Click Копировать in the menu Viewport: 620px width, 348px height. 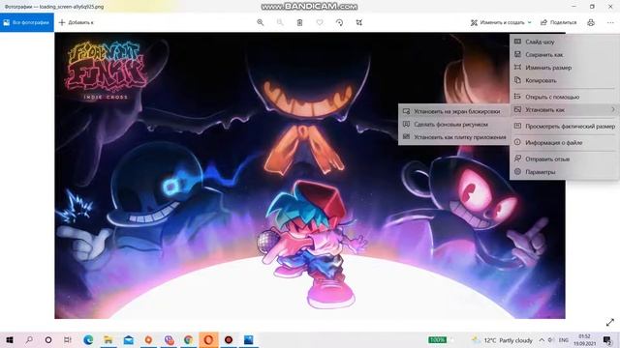[x=564, y=80]
